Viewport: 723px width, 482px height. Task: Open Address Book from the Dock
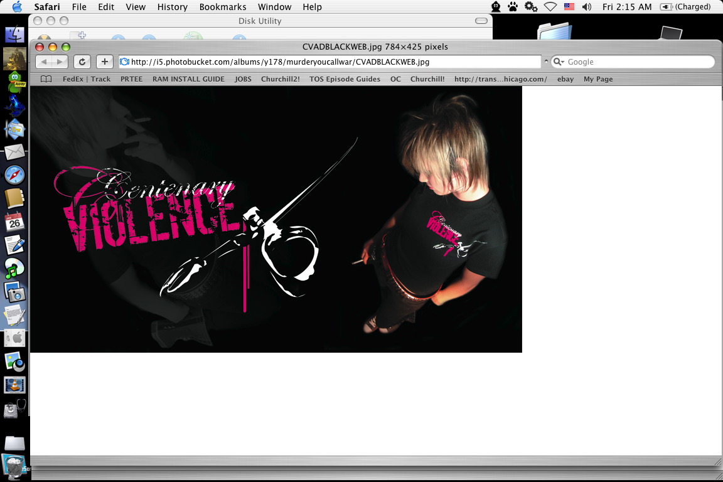coord(15,199)
